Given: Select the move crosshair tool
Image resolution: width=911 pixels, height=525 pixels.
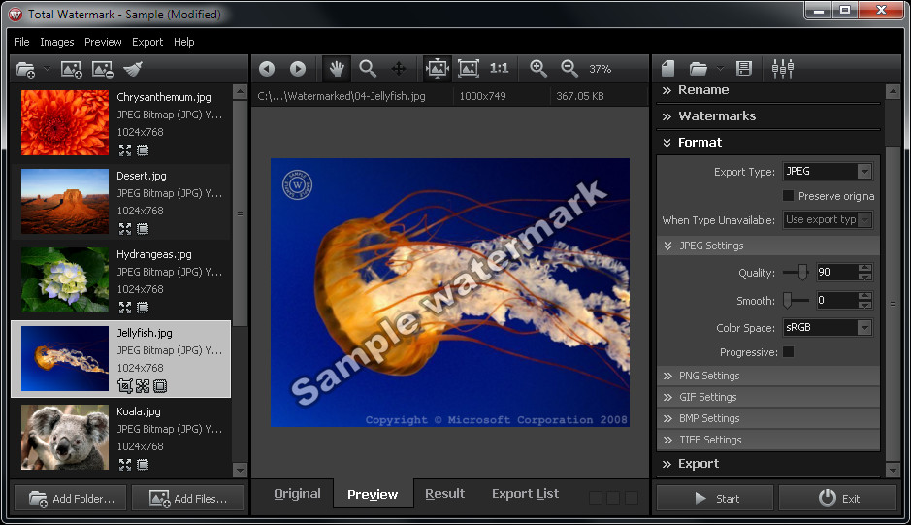Looking at the screenshot, I should pyautogui.click(x=399, y=69).
